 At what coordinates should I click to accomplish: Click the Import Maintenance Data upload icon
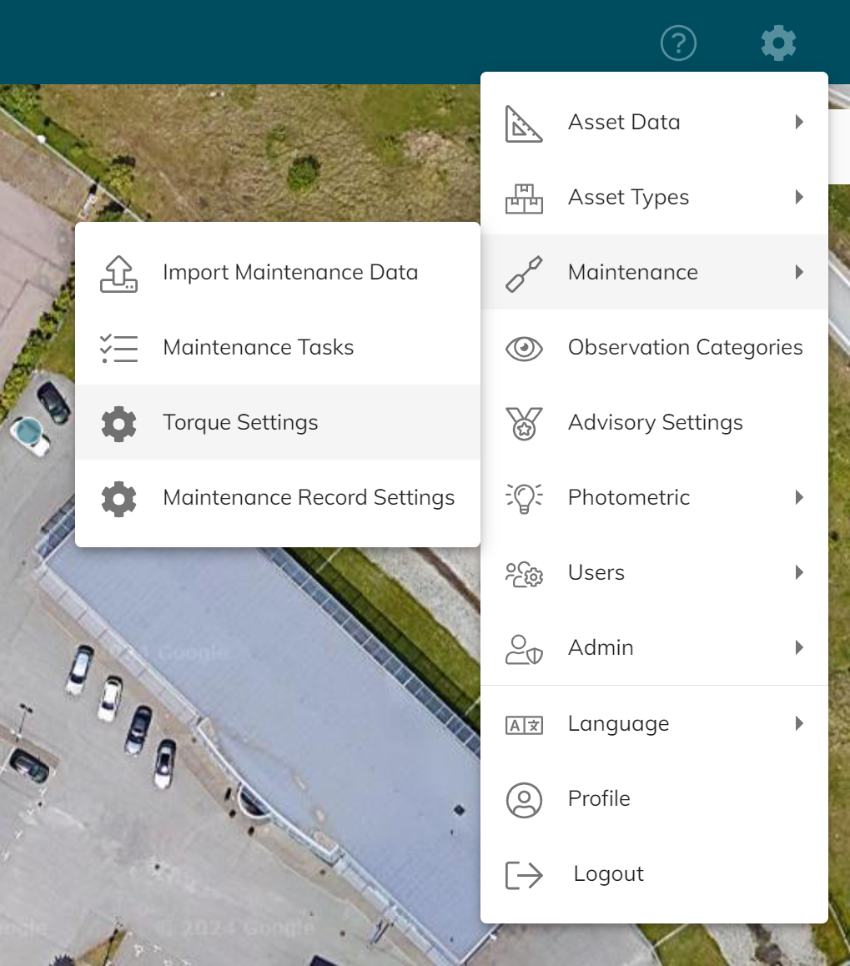(118, 273)
